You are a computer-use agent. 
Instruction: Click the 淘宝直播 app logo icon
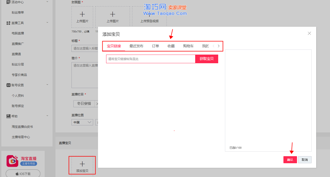pos(12,161)
